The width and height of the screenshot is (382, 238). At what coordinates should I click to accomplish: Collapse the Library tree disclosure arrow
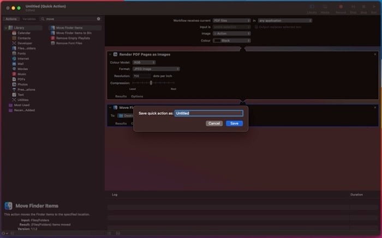click(5, 28)
